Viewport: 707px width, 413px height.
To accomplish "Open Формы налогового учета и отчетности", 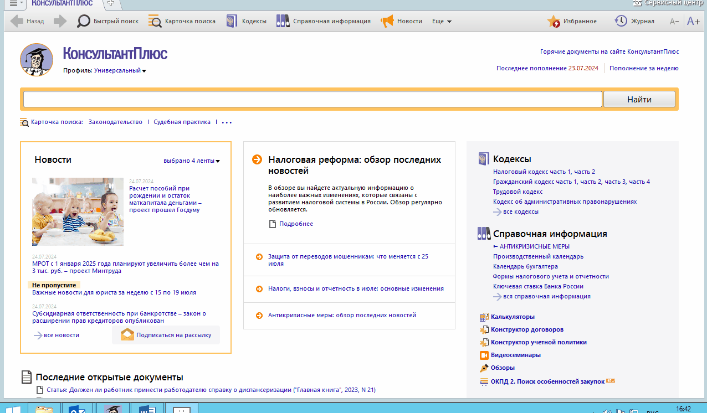I will [x=551, y=277].
